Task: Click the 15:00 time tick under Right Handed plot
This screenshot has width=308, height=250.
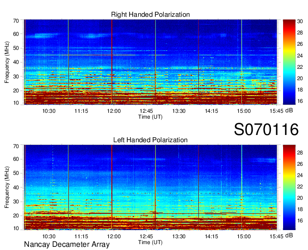Action: [x=244, y=111]
